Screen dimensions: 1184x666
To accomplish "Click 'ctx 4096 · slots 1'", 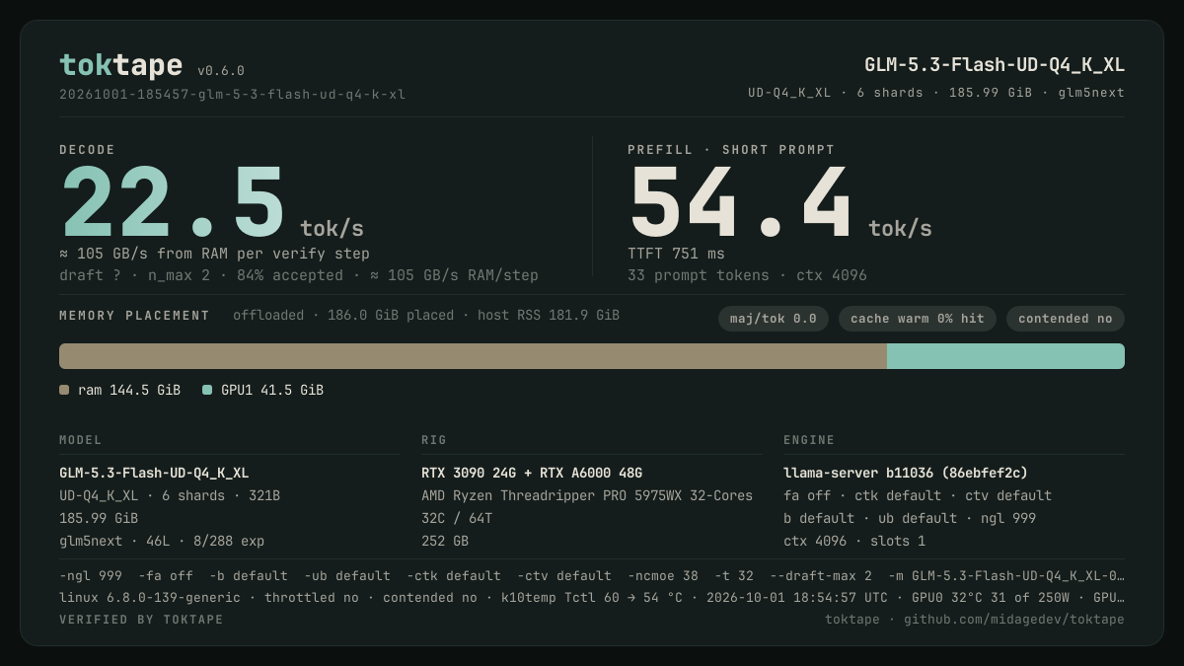I will click(x=854, y=541).
